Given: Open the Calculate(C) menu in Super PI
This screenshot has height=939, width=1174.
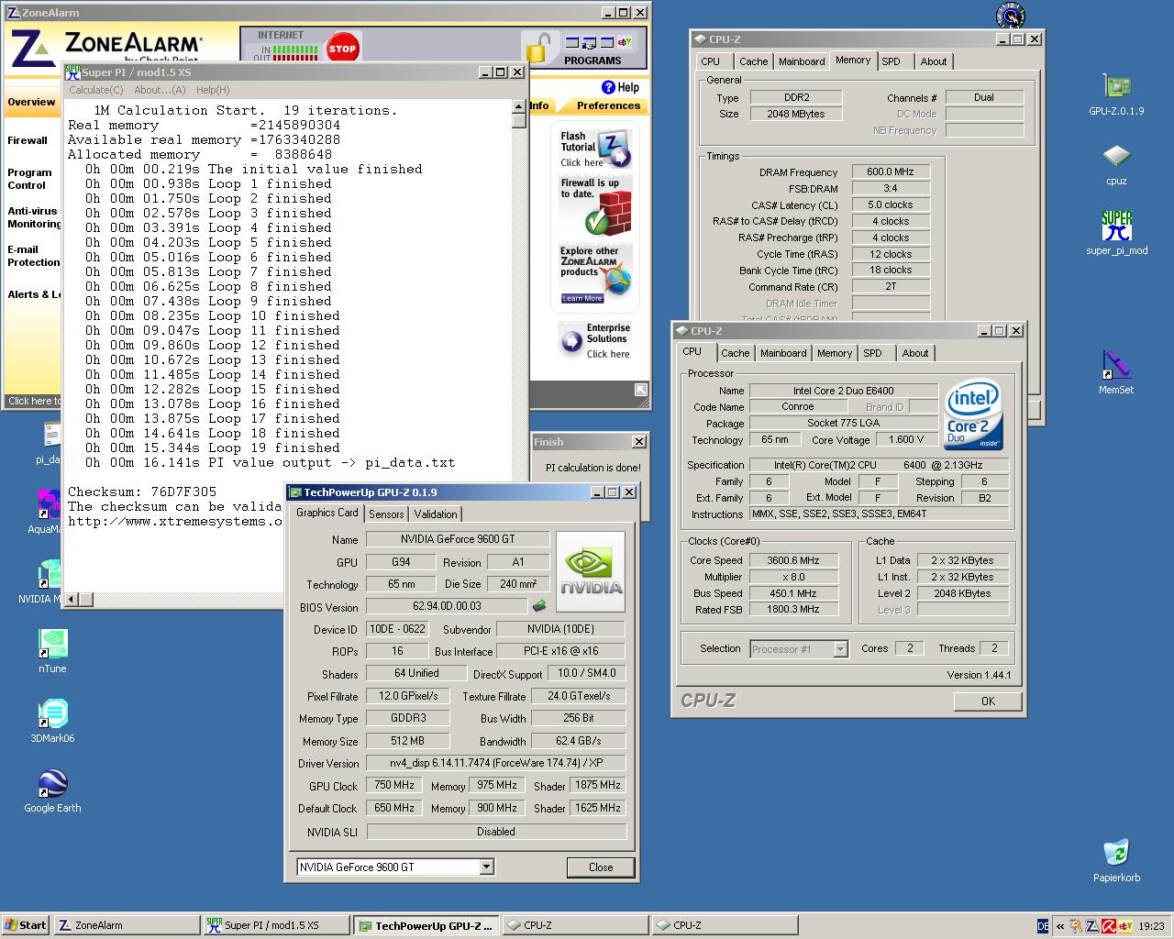Looking at the screenshot, I should point(96,90).
